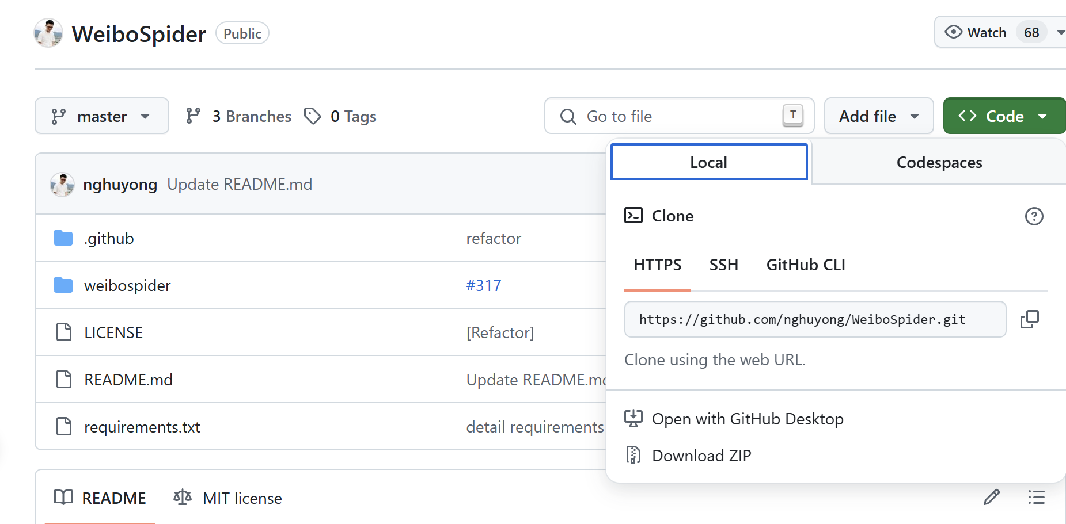Viewport: 1066px width, 524px height.
Task: Copy the HTTPS clone URL to clipboard
Action: pyautogui.click(x=1029, y=319)
